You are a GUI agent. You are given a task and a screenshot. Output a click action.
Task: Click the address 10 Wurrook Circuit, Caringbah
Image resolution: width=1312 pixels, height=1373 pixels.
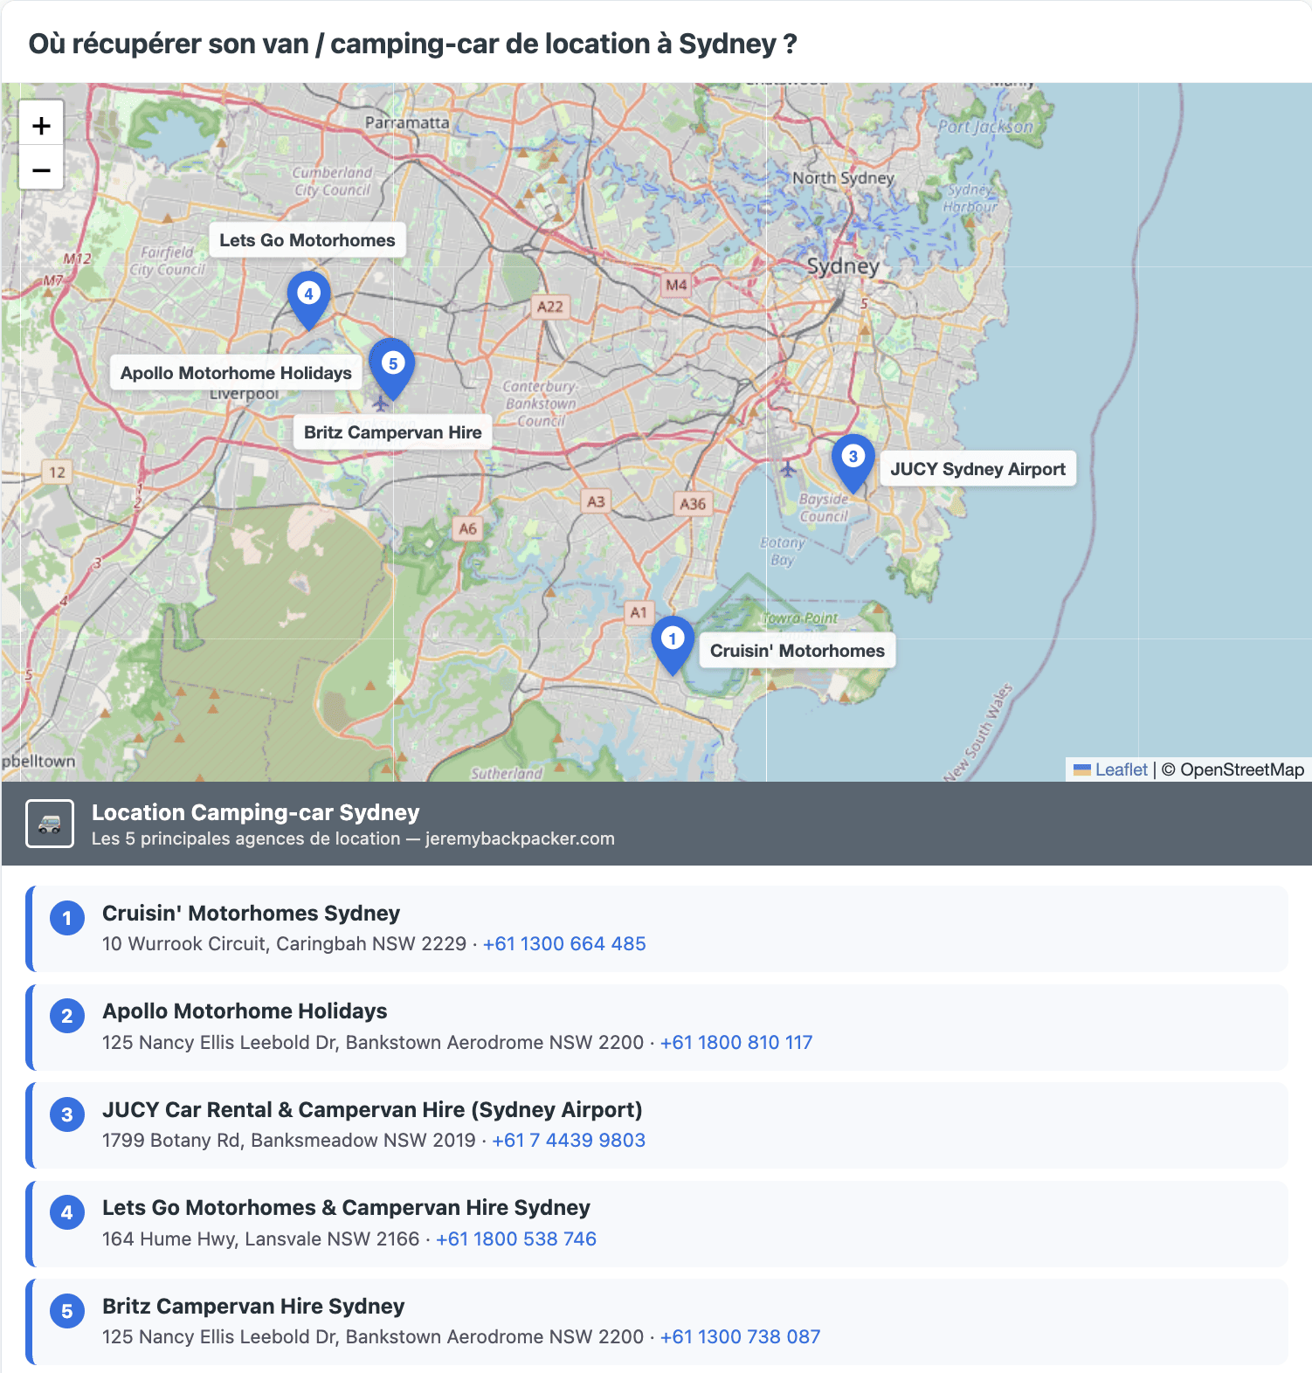284,944
